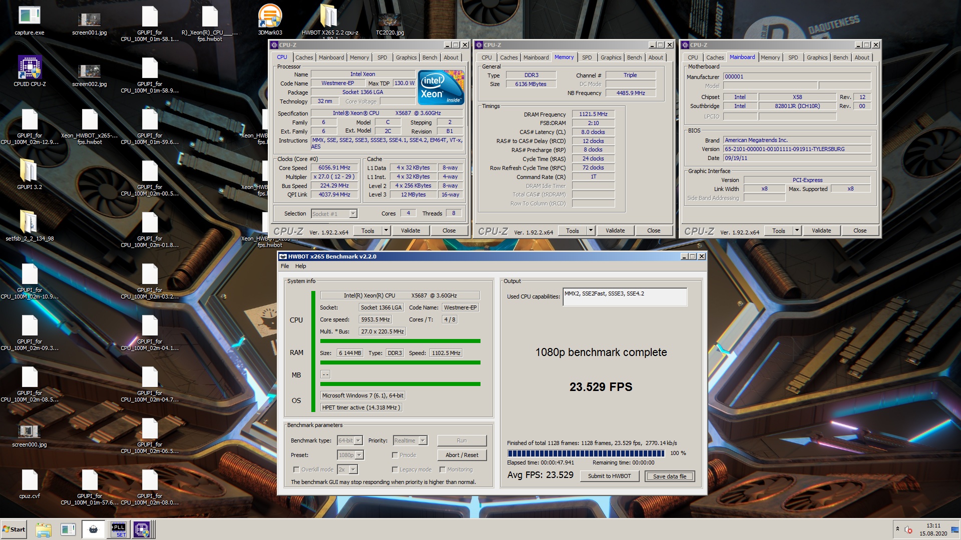Viewport: 961px width, 540px height.
Task: Open HWBOT X265 2.2 cpu-z folder
Action: click(x=329, y=21)
